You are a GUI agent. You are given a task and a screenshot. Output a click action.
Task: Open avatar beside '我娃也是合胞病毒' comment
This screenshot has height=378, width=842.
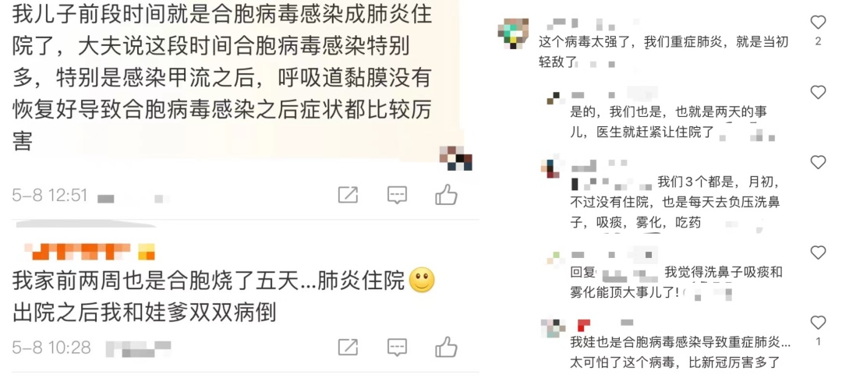(x=553, y=327)
